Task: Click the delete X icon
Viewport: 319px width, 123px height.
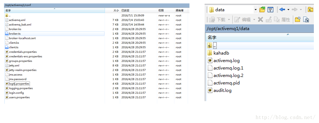Action: [x=261, y=19]
